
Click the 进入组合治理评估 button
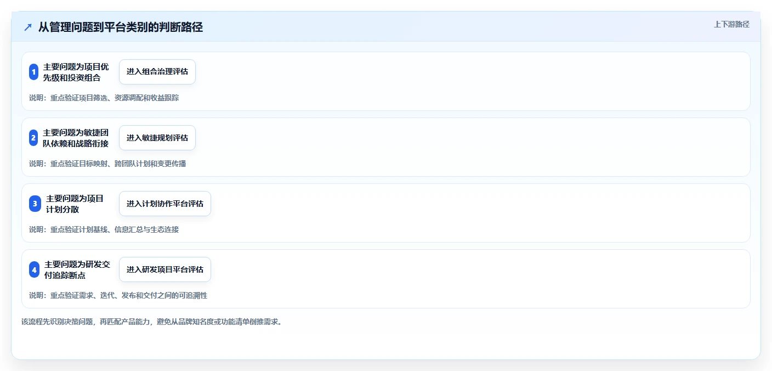157,72
